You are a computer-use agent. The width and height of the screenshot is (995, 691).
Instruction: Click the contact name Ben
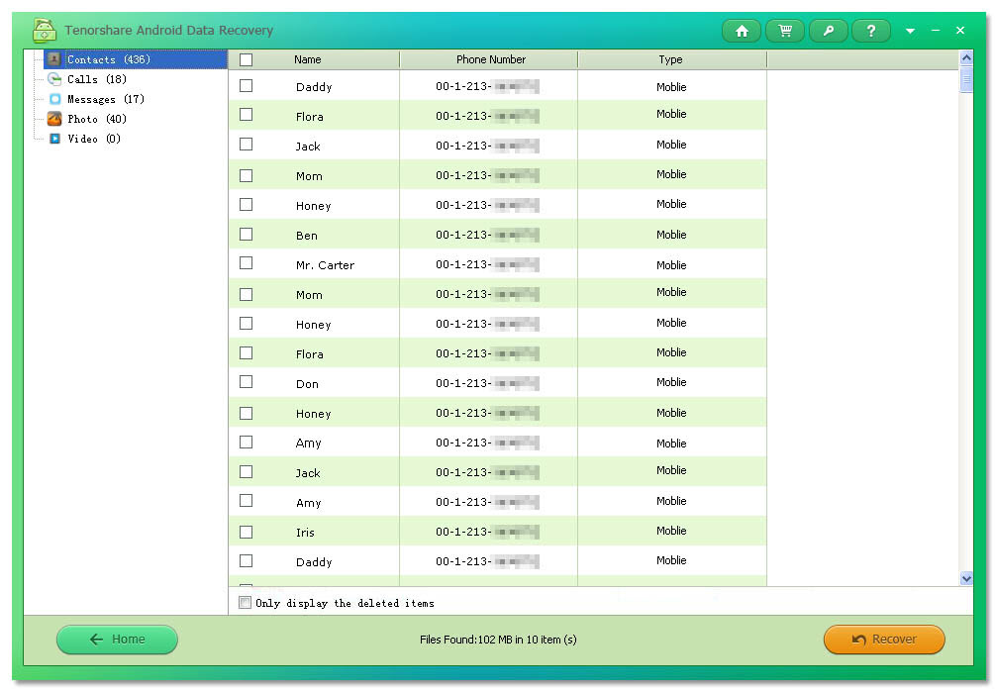[307, 236]
